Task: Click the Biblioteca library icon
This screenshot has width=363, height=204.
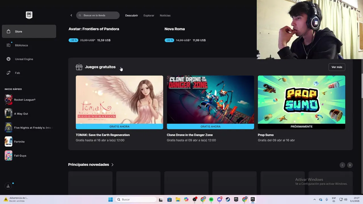Action: 9,45
